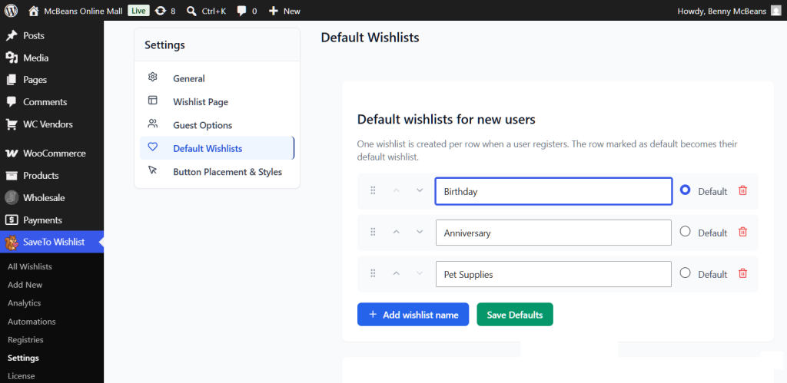Click the home icon beside McBeans Online Mall

[x=34, y=11]
